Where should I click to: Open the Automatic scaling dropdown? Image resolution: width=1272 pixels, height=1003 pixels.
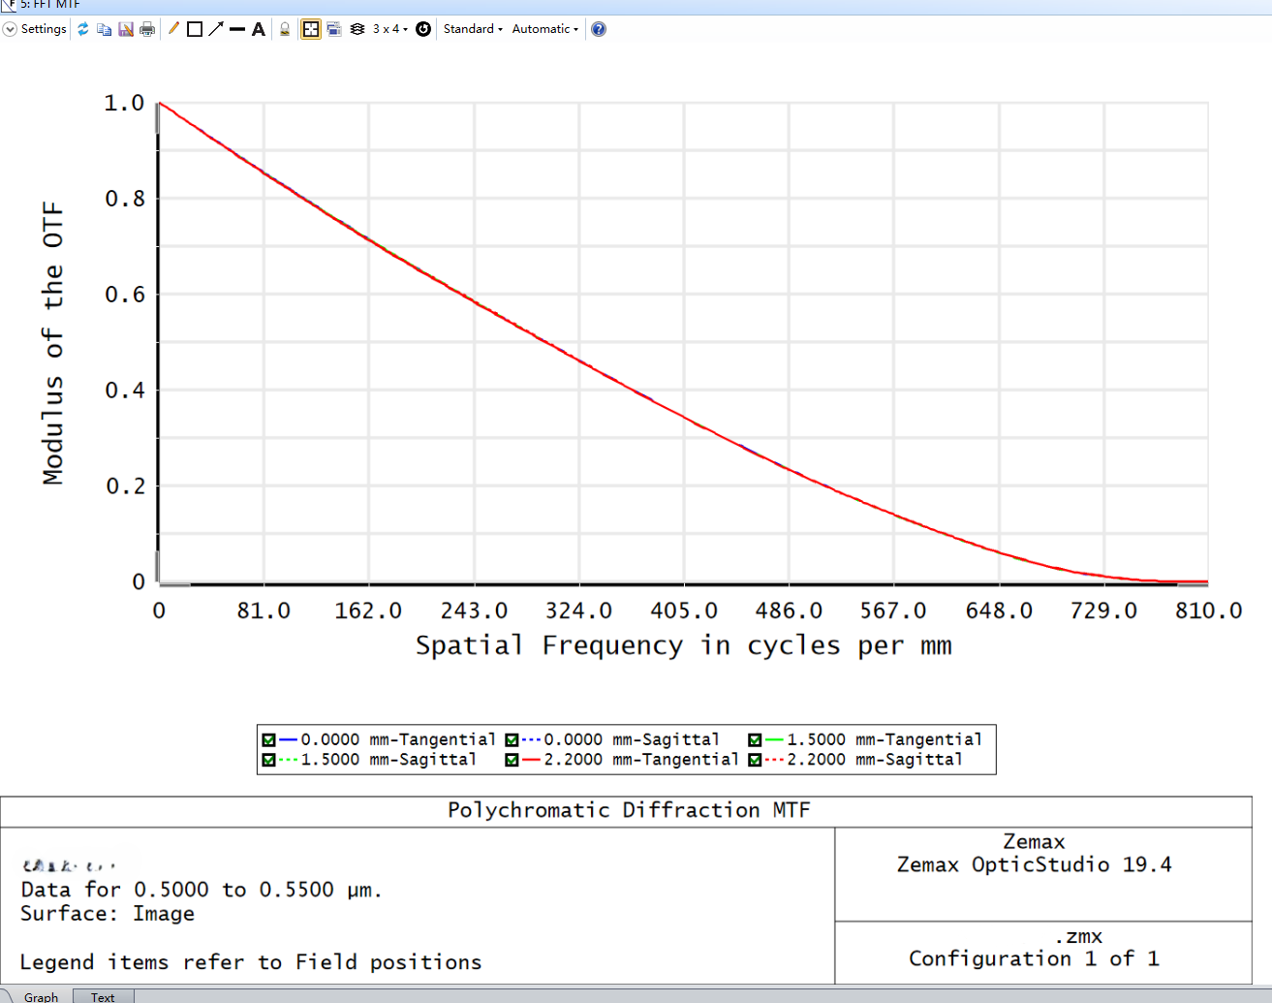click(x=543, y=29)
